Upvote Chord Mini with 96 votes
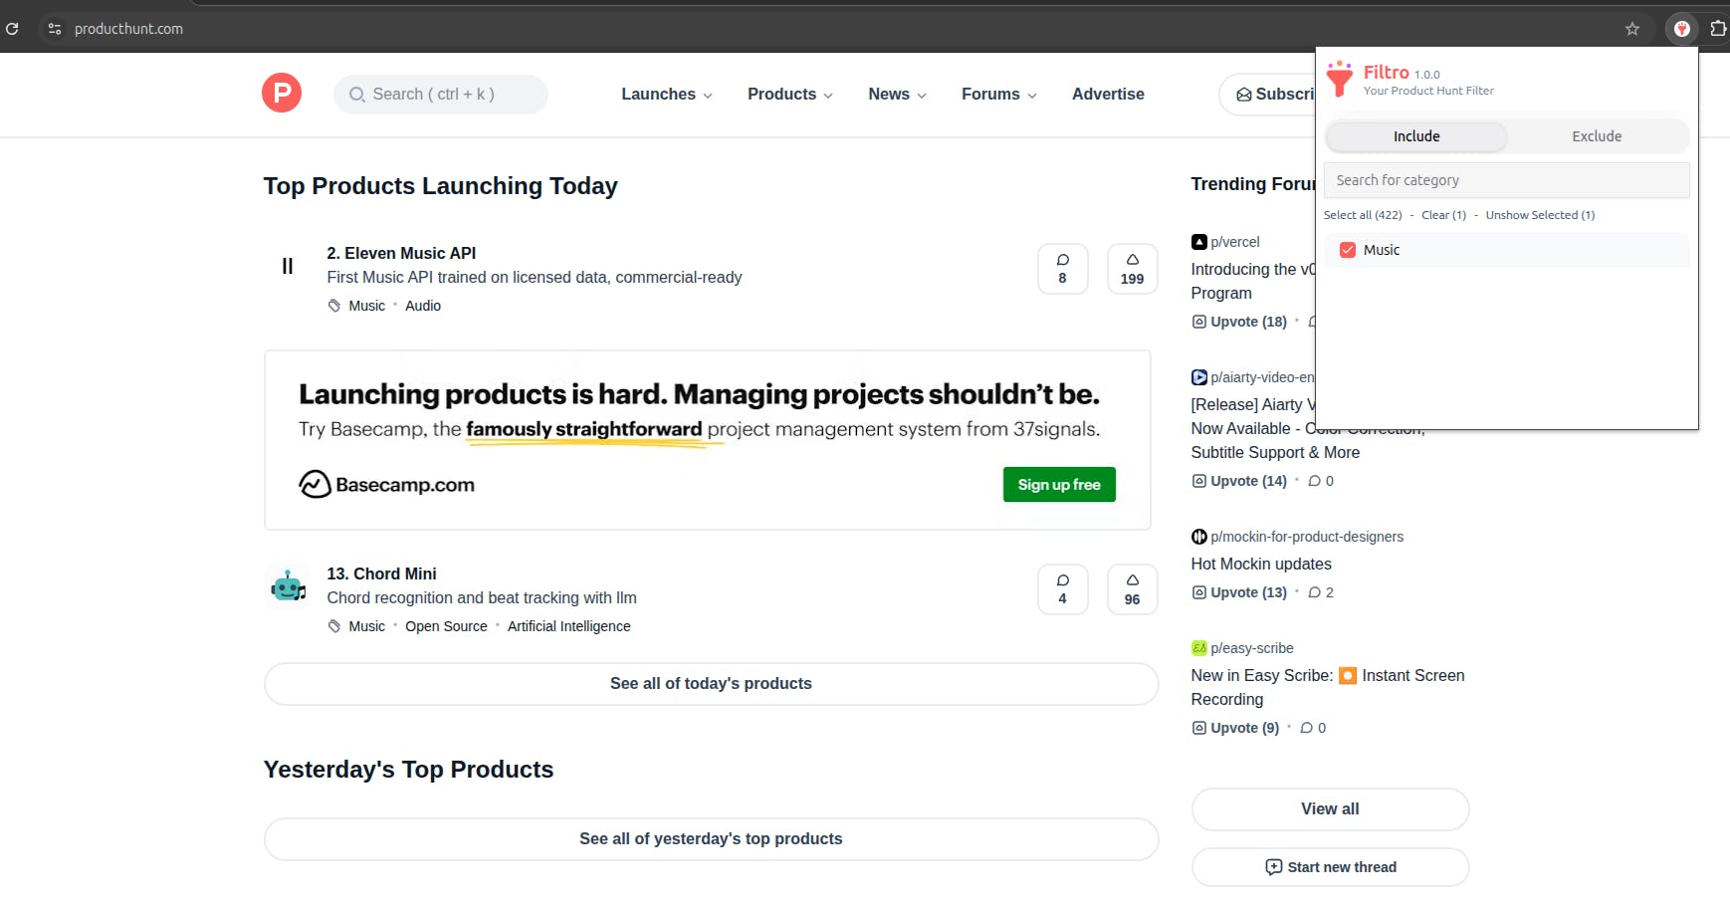Viewport: 1730px width, 912px height. [1133, 589]
